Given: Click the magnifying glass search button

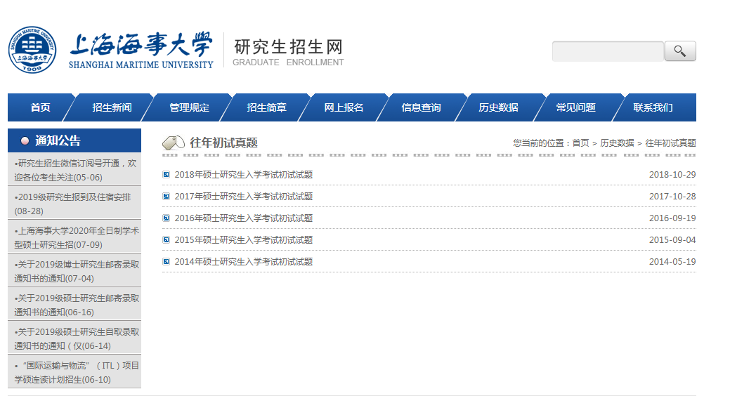Looking at the screenshot, I should (x=679, y=51).
